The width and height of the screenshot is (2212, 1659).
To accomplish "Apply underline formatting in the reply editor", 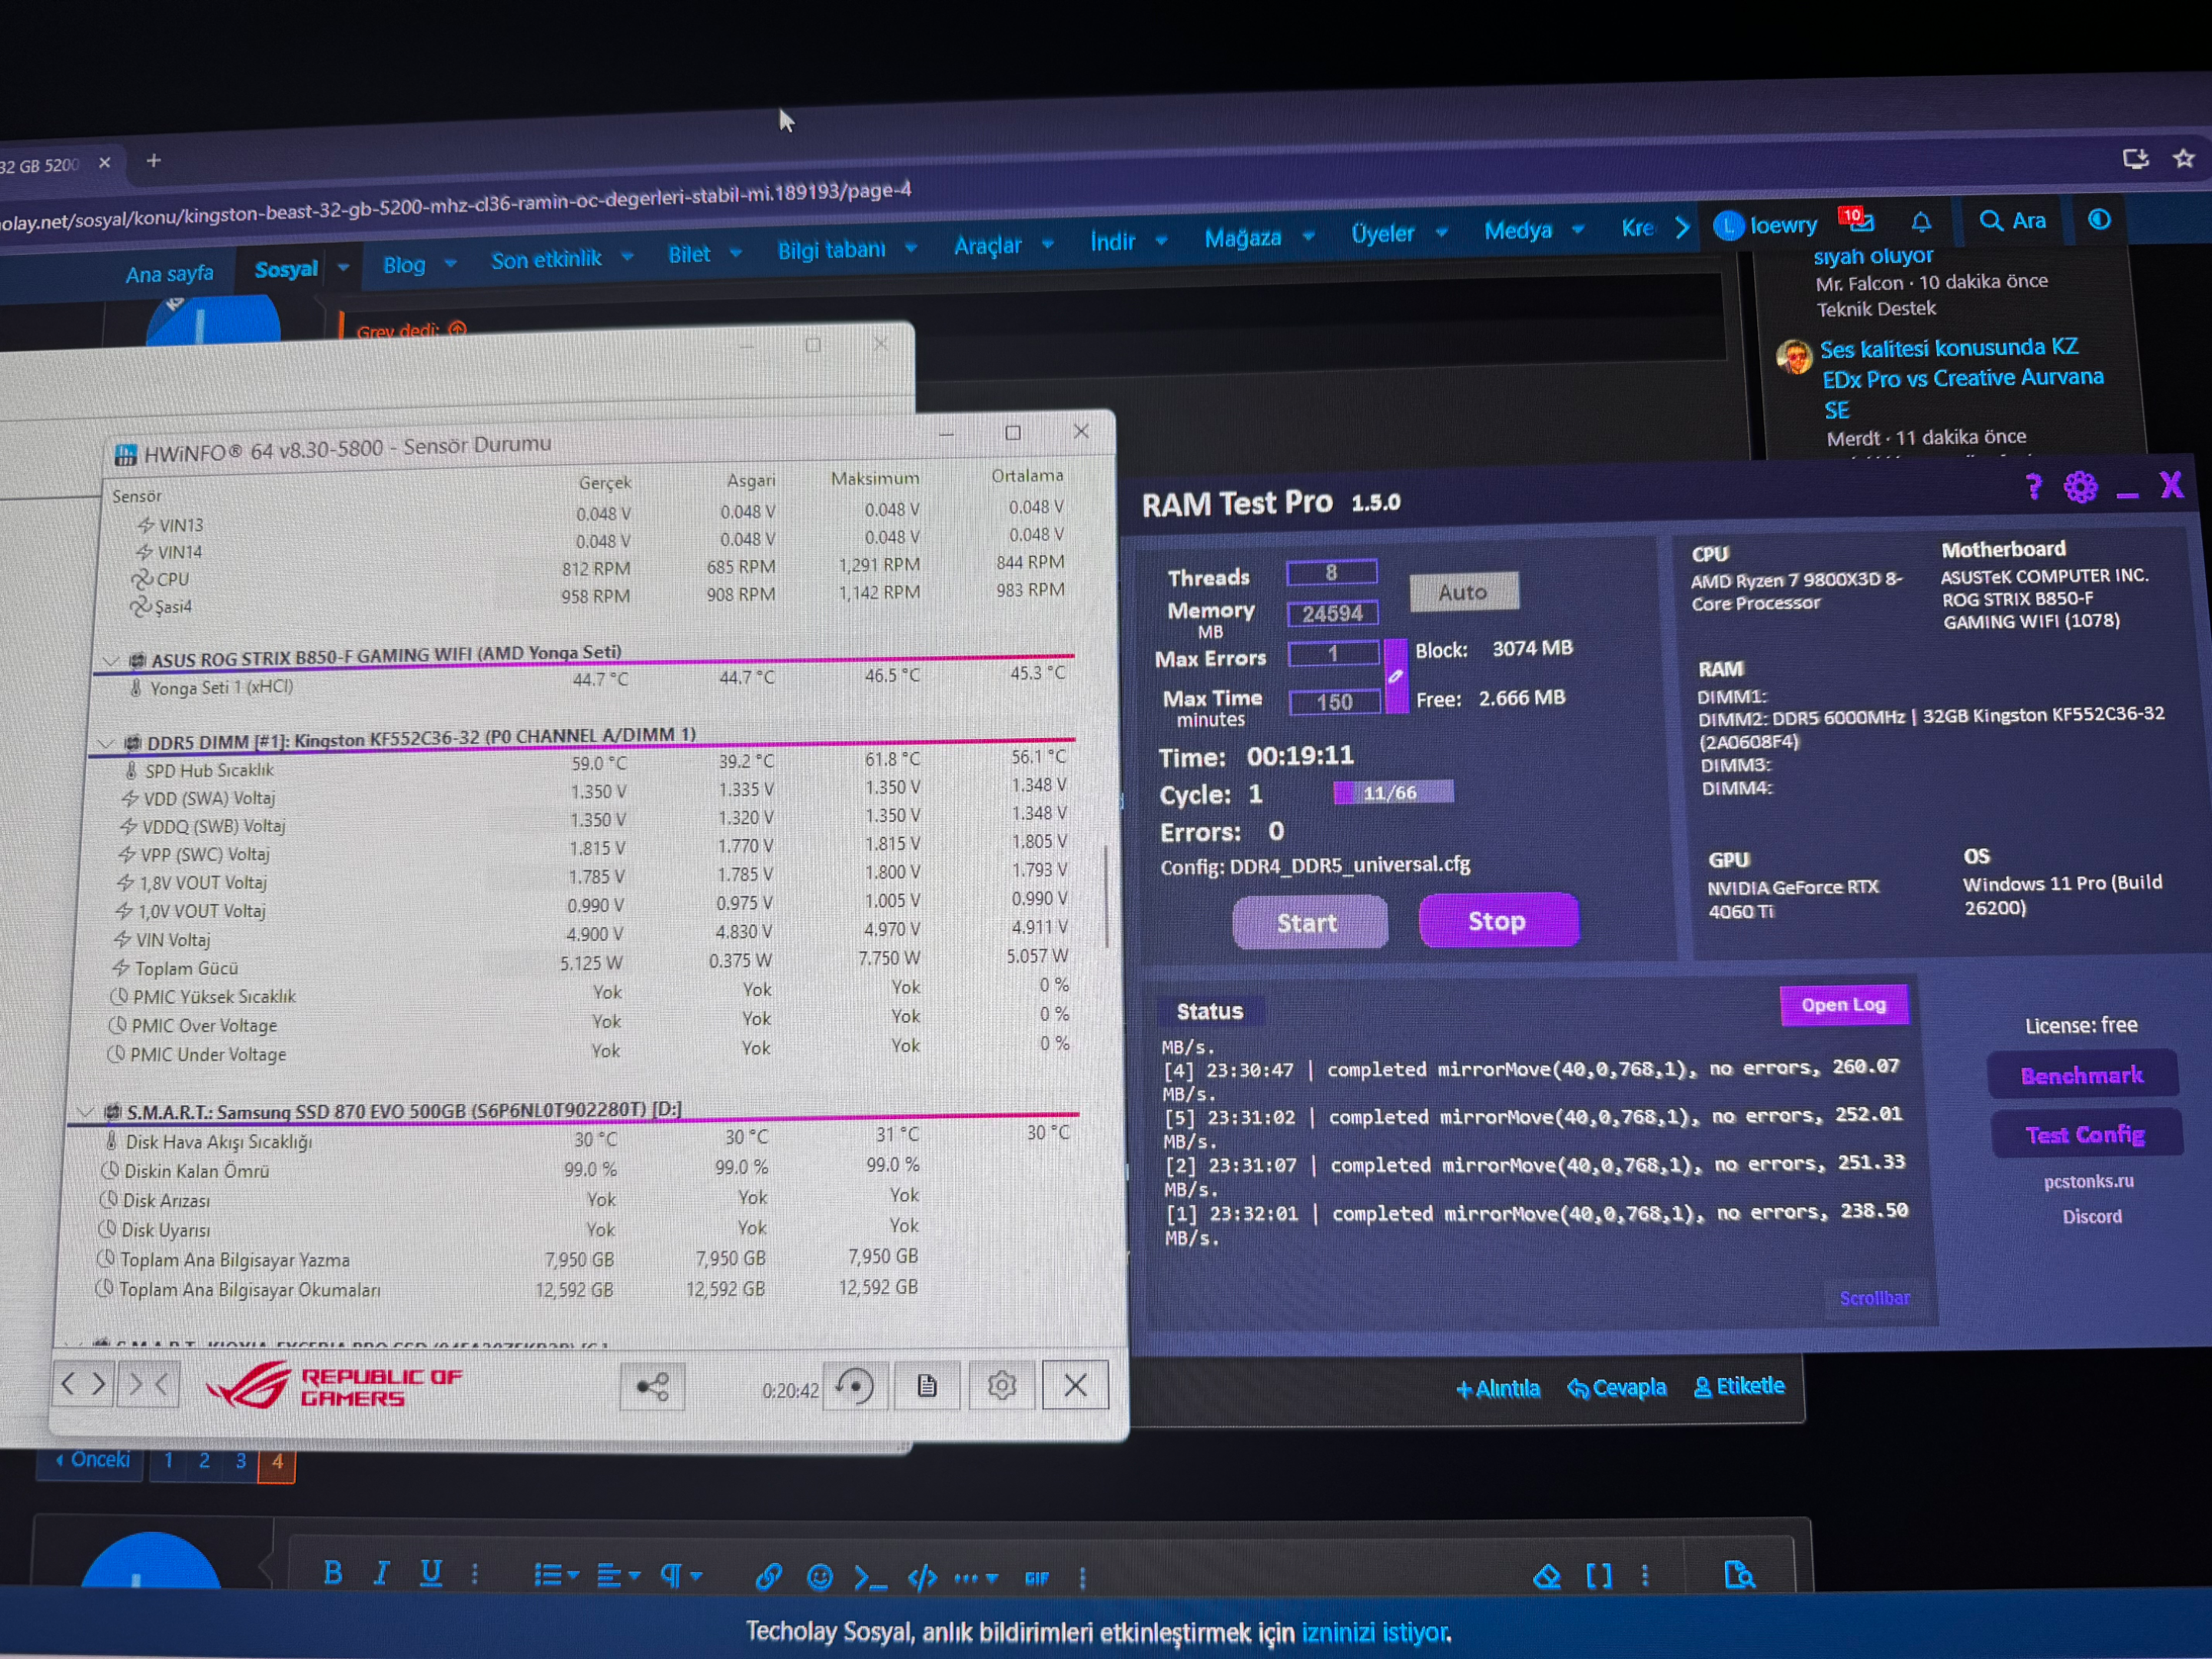I will (430, 1573).
